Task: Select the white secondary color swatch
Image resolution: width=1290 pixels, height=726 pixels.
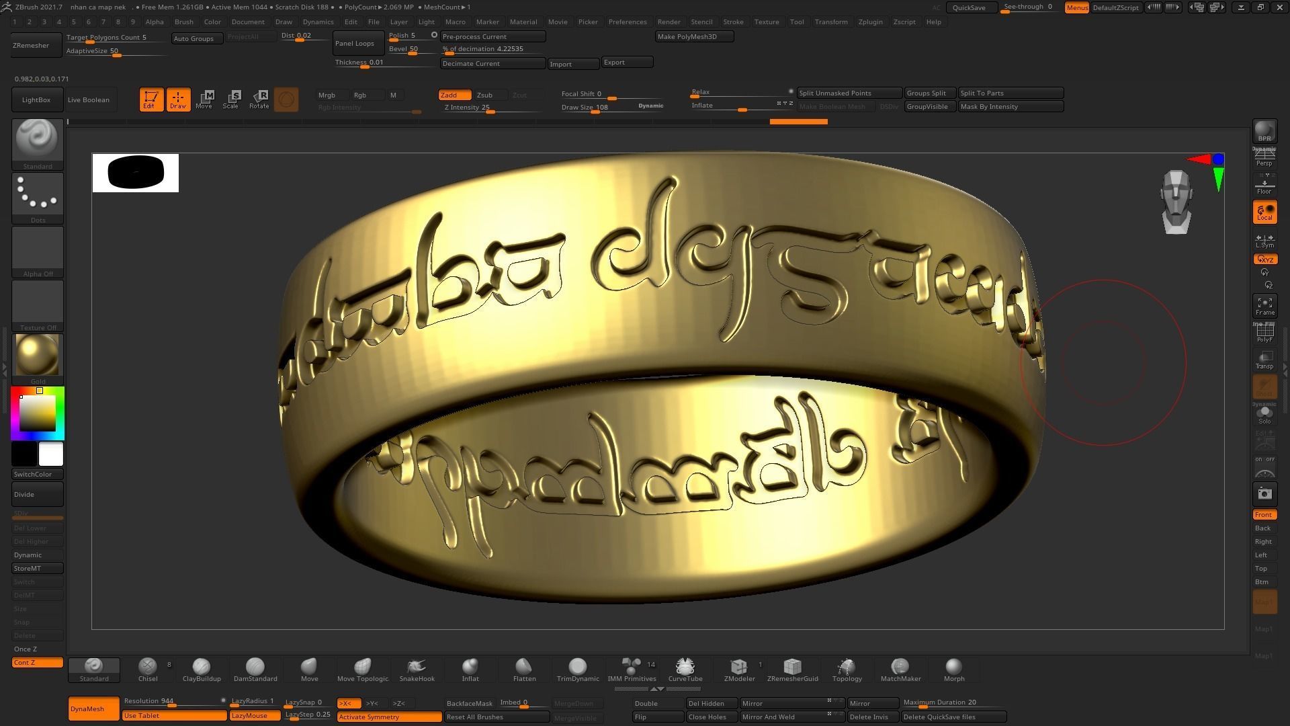Action: tap(51, 454)
